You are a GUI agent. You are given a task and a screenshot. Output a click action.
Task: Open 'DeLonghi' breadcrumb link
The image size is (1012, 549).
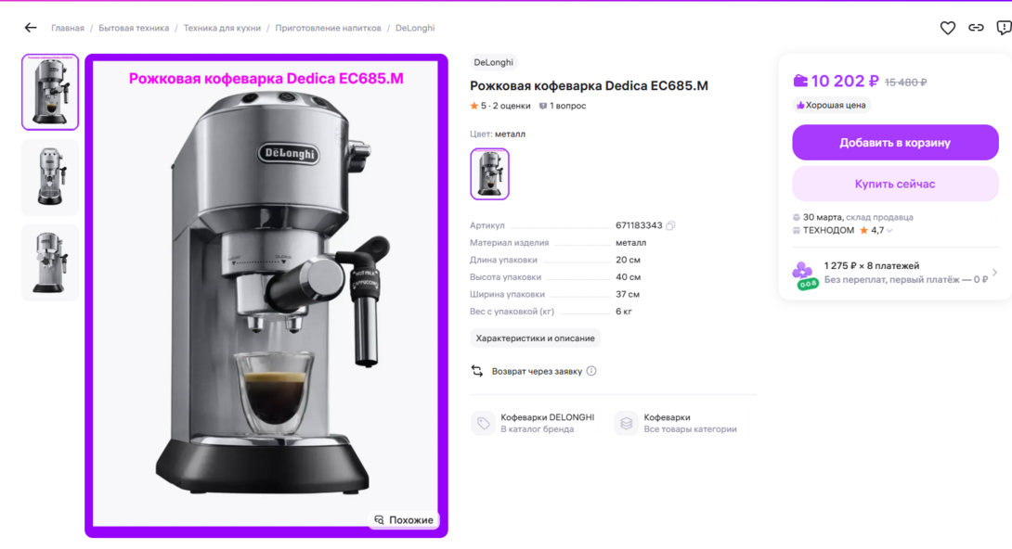click(x=415, y=29)
